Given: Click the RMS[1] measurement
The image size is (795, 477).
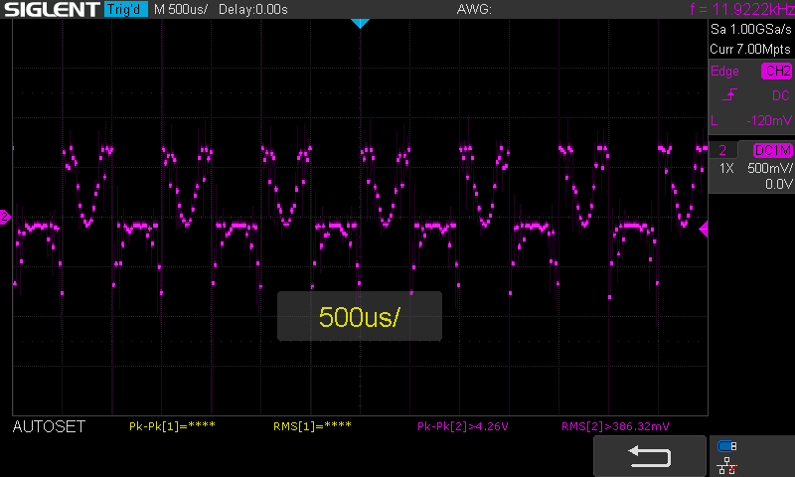Looking at the screenshot, I should pos(312,426).
